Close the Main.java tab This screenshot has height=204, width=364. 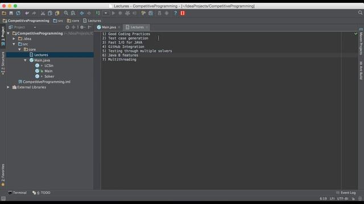tap(119, 27)
